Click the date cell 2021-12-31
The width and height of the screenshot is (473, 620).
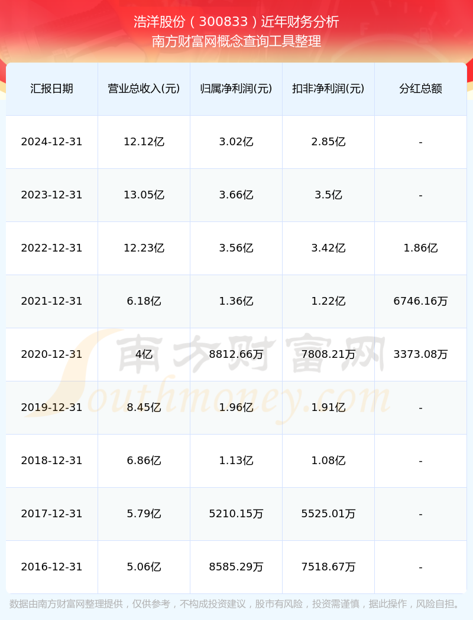click(x=52, y=301)
